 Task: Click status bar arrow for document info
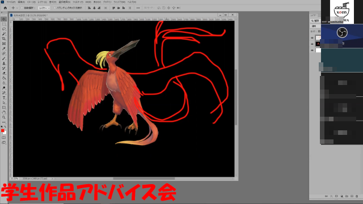tap(52, 178)
